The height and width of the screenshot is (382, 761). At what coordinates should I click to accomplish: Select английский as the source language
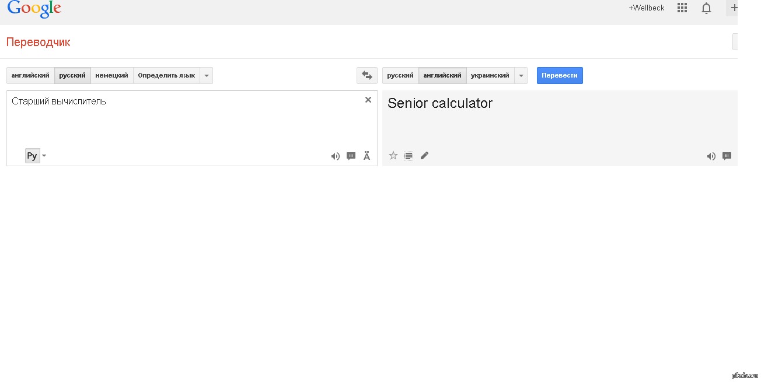(x=30, y=76)
